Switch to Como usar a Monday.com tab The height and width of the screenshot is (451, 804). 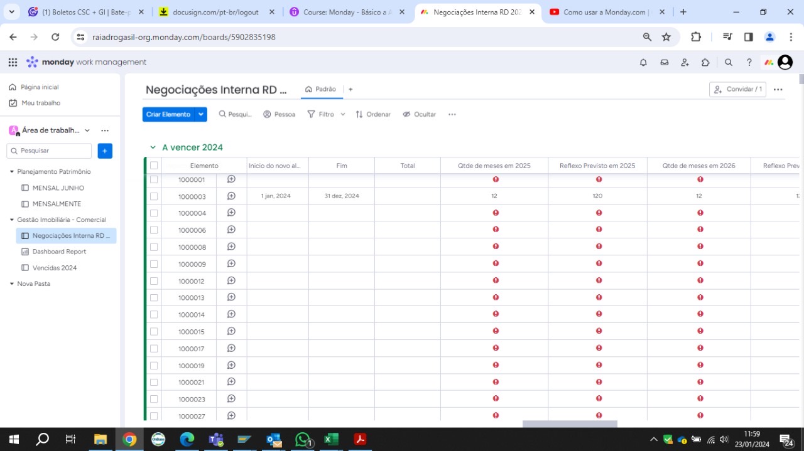606,12
